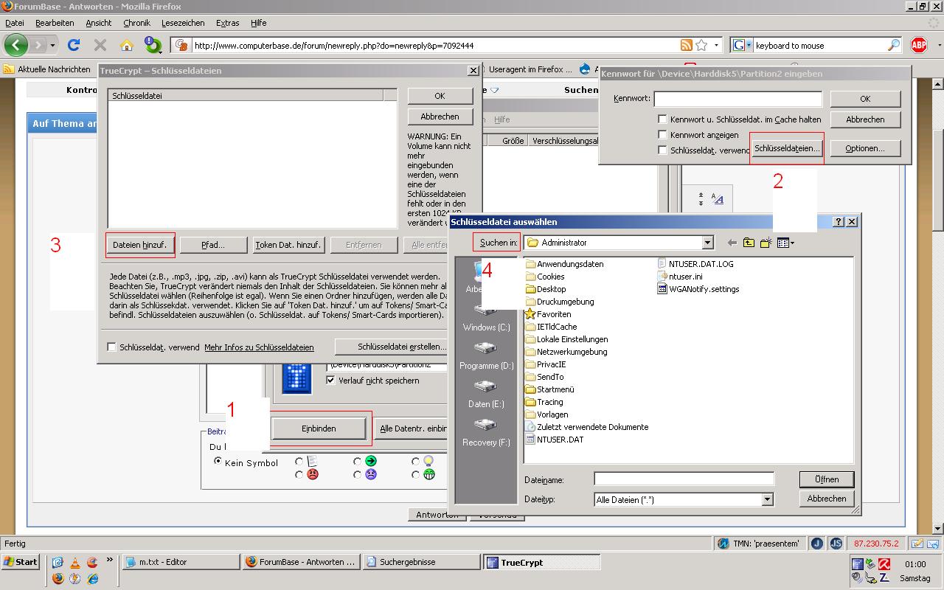Screen dimensions: 944x590
Task: Open the Ansicht menu
Action: pyautogui.click(x=99, y=23)
